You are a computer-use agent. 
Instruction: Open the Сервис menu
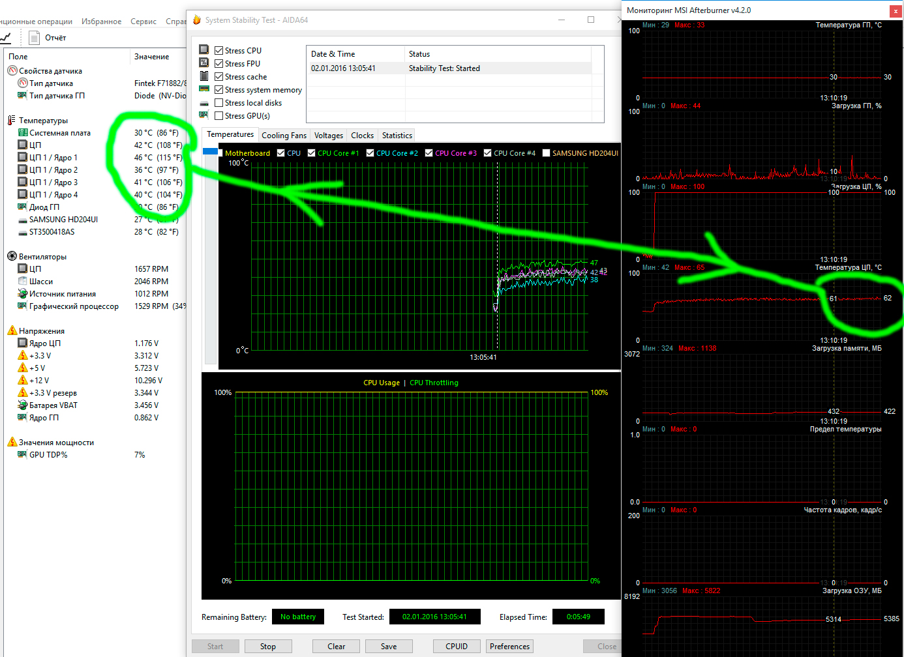pyautogui.click(x=143, y=22)
